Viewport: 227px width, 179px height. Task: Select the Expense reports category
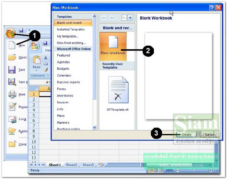[69, 82]
